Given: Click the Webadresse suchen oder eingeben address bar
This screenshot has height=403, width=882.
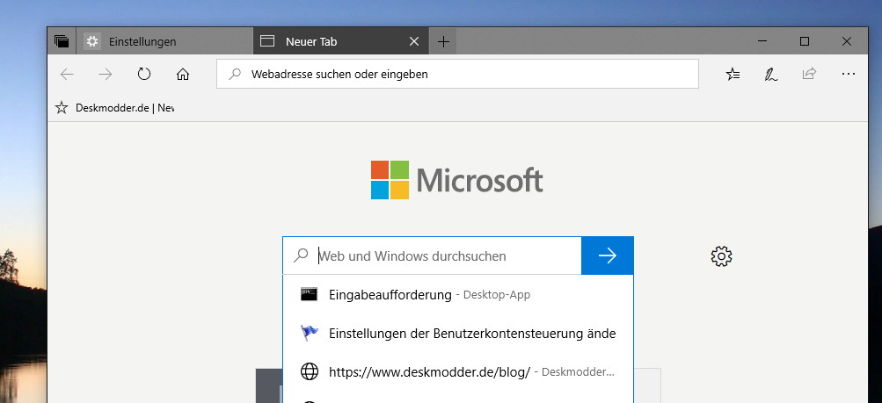Looking at the screenshot, I should (457, 74).
